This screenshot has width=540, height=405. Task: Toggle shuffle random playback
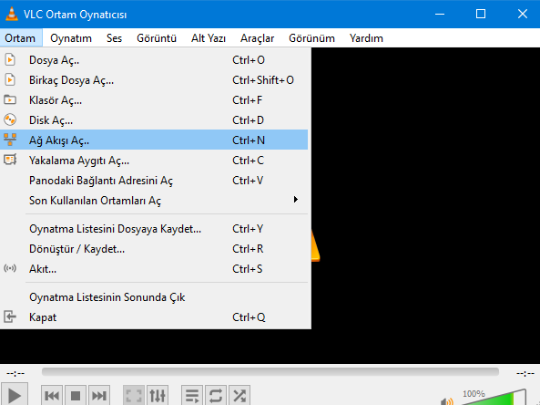(x=239, y=395)
